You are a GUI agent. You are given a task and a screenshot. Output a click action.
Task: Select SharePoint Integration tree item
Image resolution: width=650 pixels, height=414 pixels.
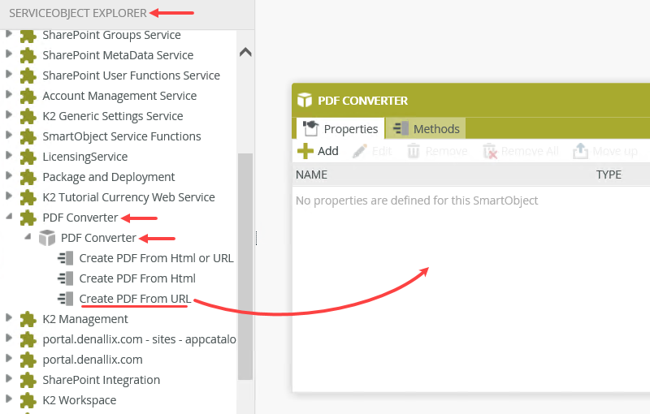click(x=101, y=380)
